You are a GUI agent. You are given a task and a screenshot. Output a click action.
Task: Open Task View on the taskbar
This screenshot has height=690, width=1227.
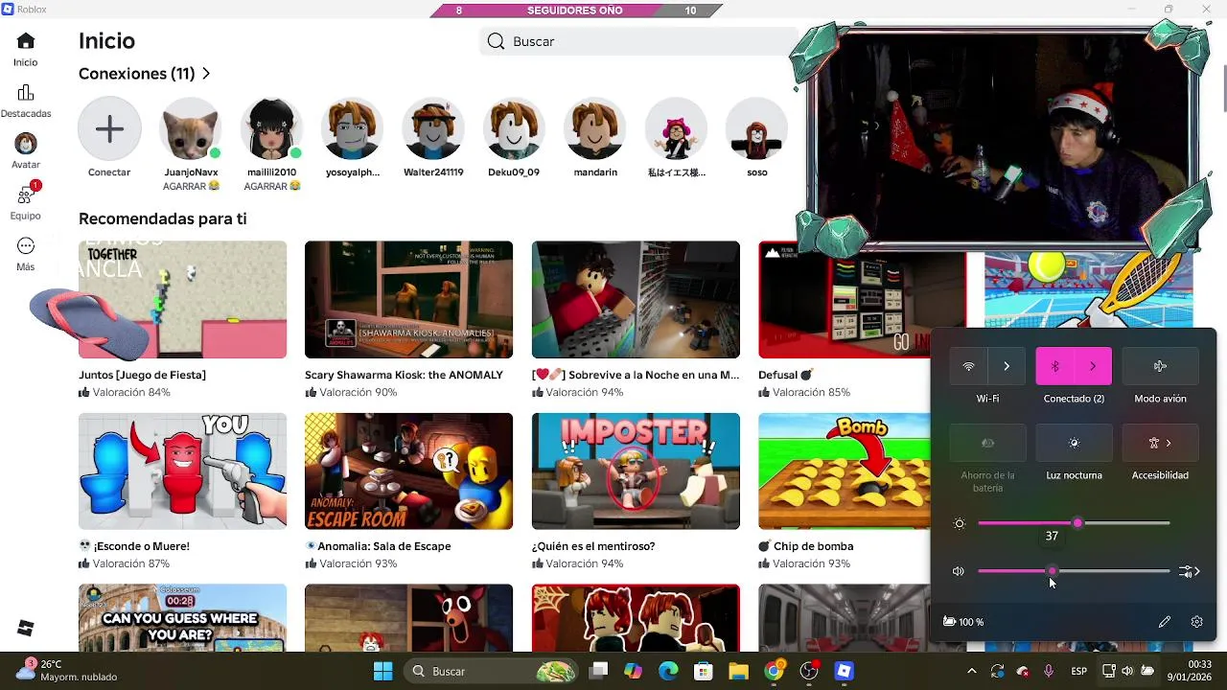pos(599,671)
